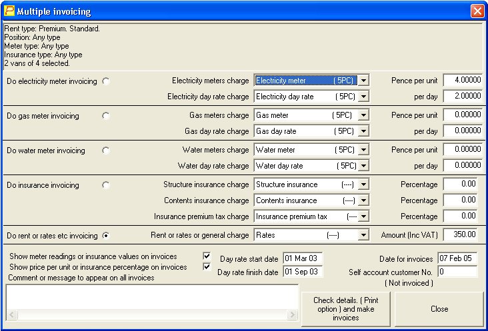Click the 'Do insurance invoicing' label
Viewport: 488px width, 331px height.
coord(43,185)
